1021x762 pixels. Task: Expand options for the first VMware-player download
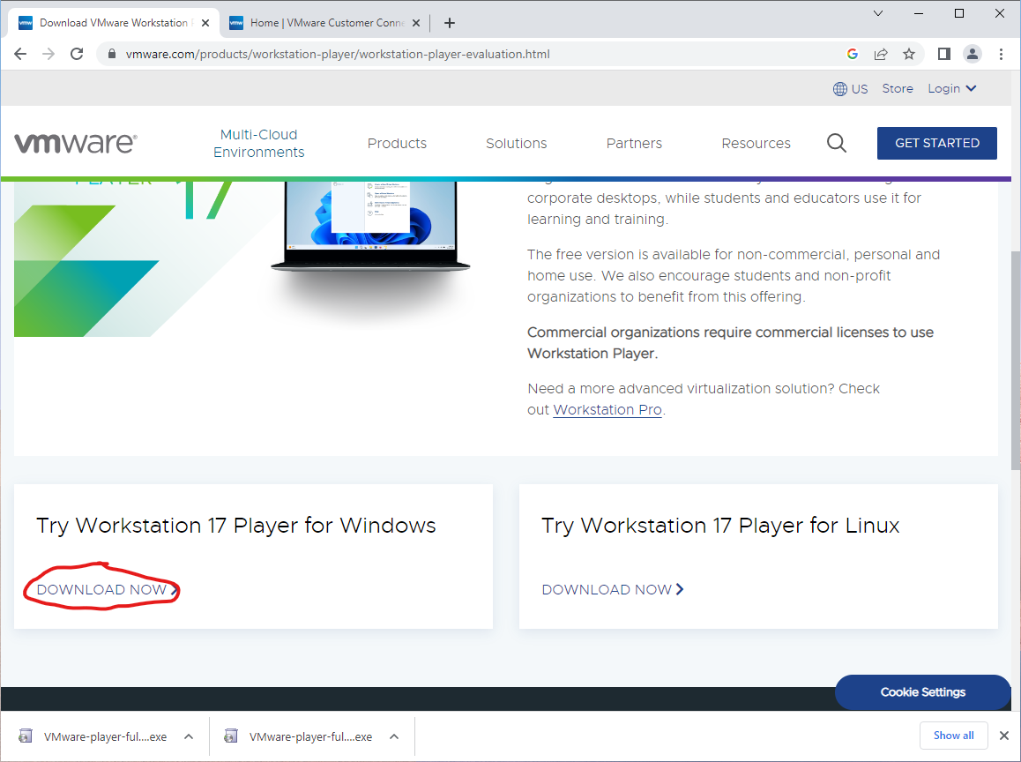(188, 736)
